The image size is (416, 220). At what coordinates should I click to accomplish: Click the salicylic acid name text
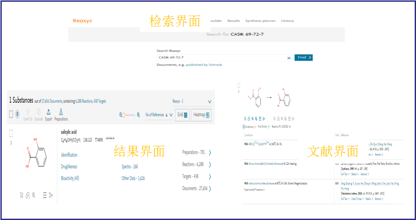pos(69,132)
